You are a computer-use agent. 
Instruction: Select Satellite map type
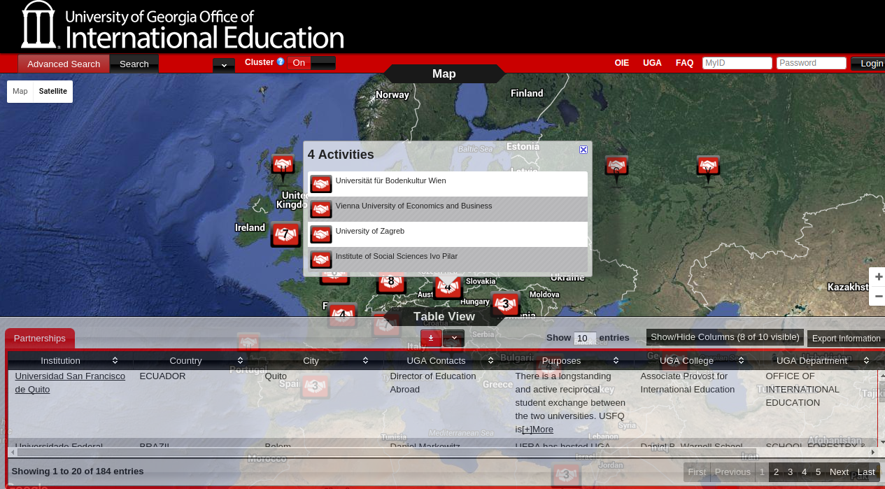pos(53,91)
